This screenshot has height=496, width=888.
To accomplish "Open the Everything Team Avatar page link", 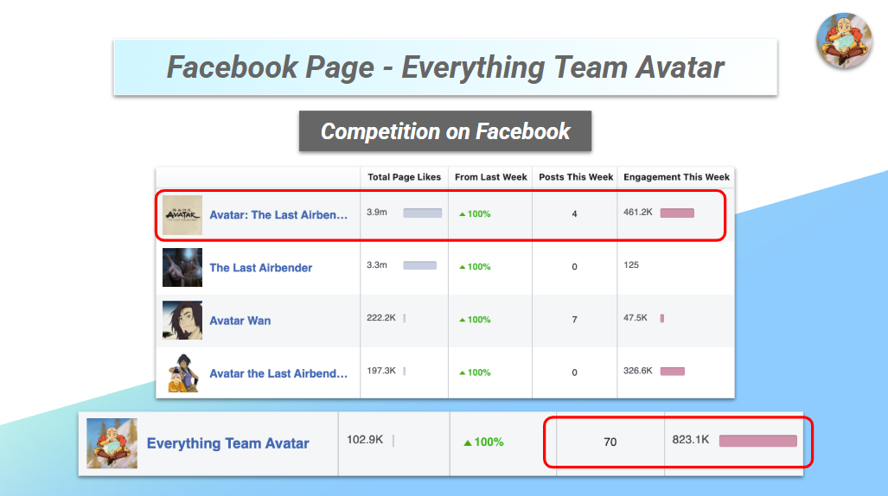I will tap(227, 443).
